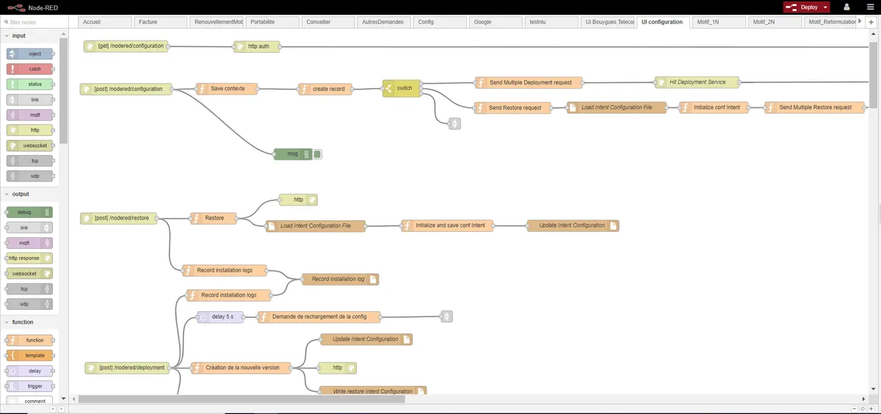Image resolution: width=881 pixels, height=414 pixels.
Task: Select the catch node in palette
Action: (30, 69)
